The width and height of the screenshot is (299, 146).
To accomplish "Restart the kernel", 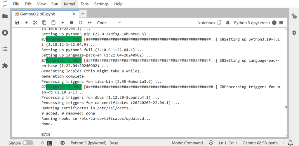I will tap(81, 23).
